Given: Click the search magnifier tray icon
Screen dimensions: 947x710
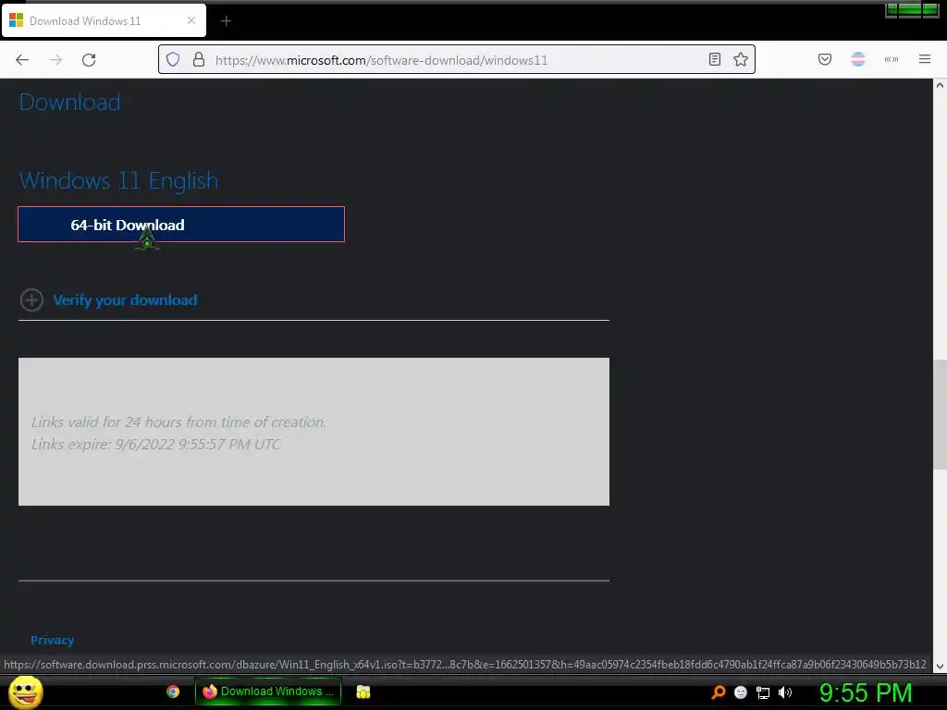Looking at the screenshot, I should [x=718, y=692].
